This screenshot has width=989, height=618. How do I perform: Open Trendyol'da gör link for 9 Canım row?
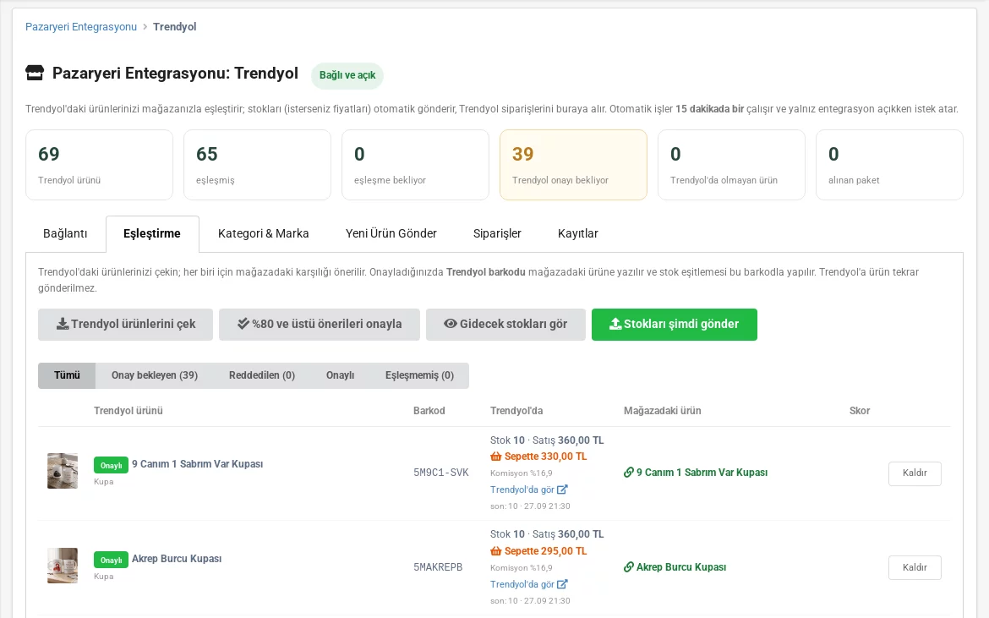click(528, 489)
